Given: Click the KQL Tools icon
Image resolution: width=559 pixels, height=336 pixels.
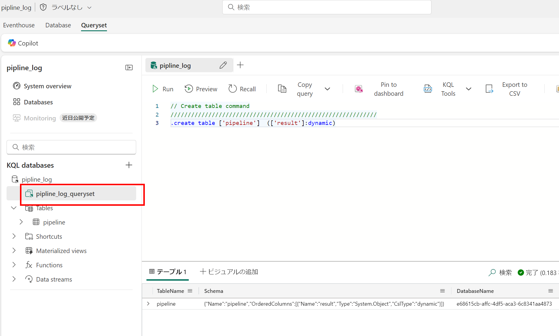Looking at the screenshot, I should coord(428,89).
